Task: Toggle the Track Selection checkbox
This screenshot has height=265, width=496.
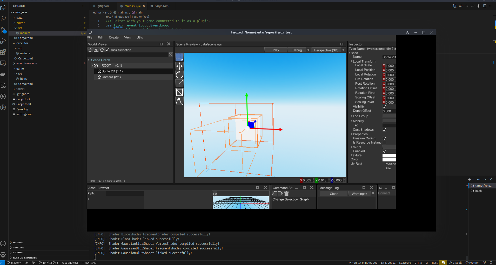Action: (x=107, y=50)
